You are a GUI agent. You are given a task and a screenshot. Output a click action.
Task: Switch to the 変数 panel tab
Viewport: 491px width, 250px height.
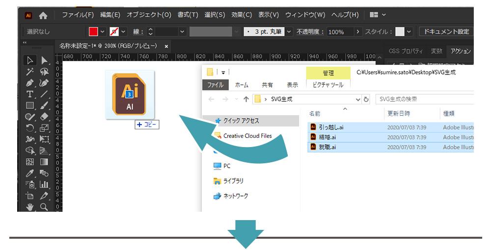436,51
